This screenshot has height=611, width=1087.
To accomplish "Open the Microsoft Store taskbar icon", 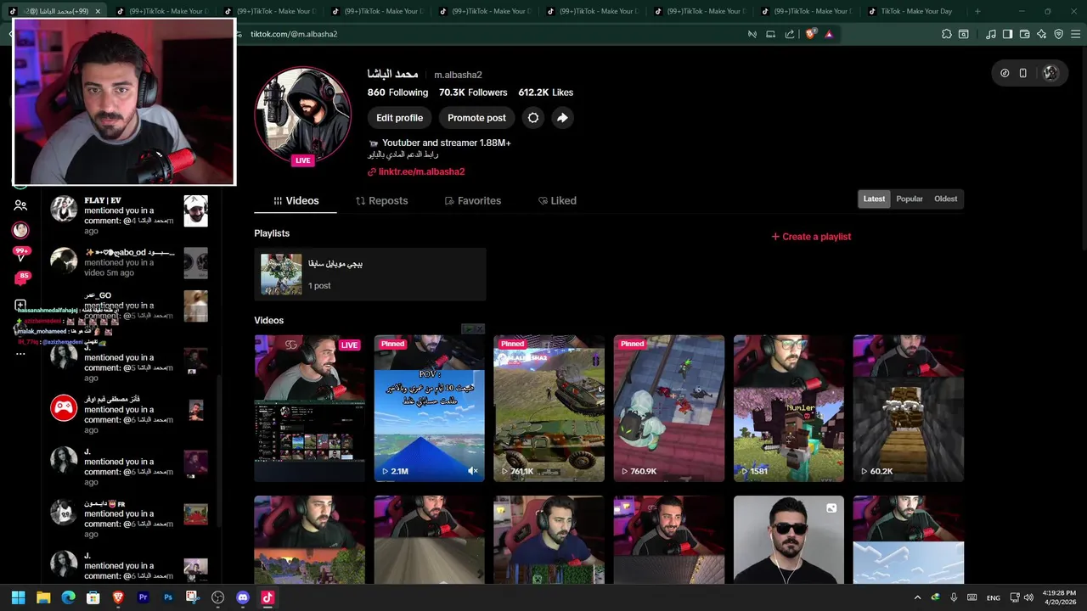I will [x=93, y=597].
